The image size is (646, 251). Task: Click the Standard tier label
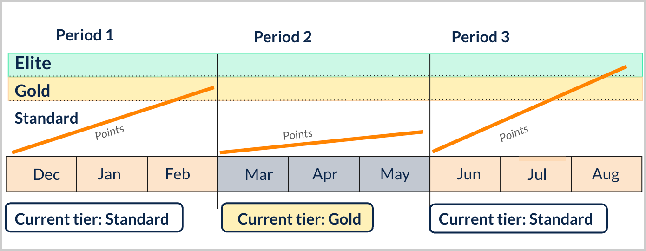click(x=46, y=118)
